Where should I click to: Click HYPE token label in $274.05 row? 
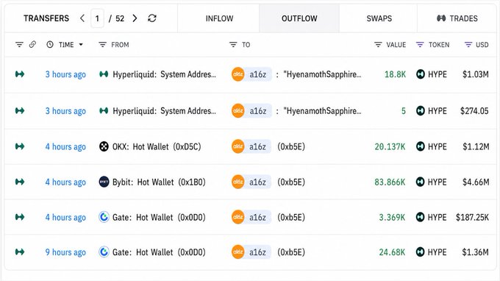438,110
